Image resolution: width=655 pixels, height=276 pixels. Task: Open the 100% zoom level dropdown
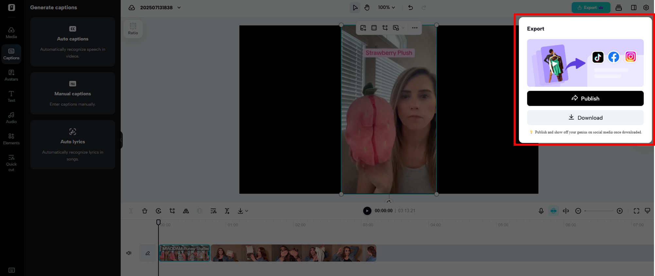[x=387, y=7]
